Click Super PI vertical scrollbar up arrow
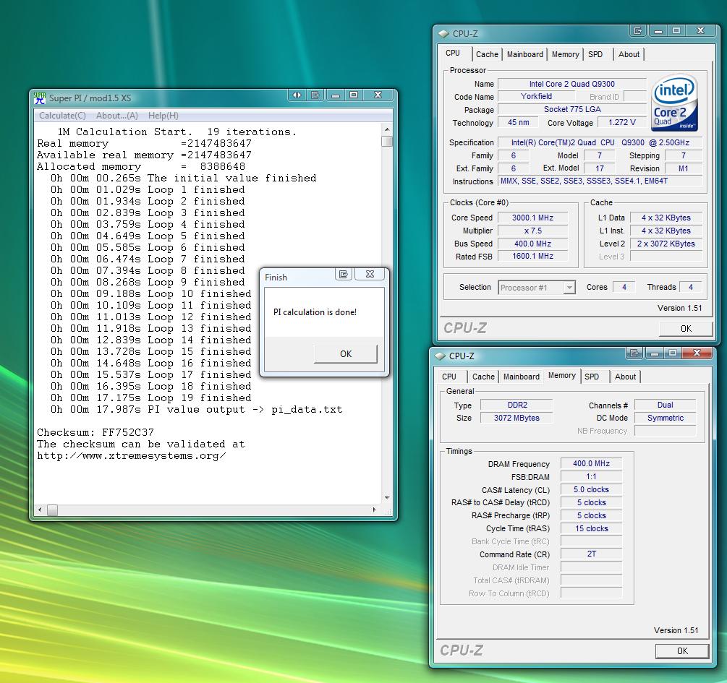 (387, 130)
